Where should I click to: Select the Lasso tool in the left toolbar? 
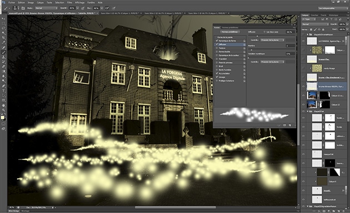point(3,28)
